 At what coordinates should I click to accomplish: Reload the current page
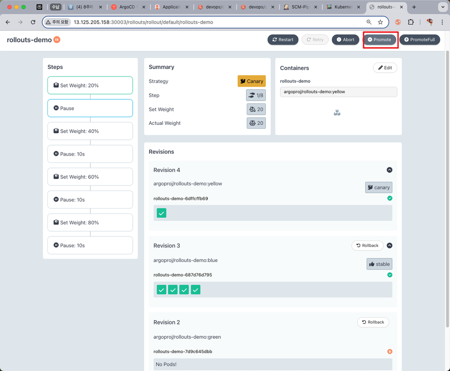coord(33,22)
